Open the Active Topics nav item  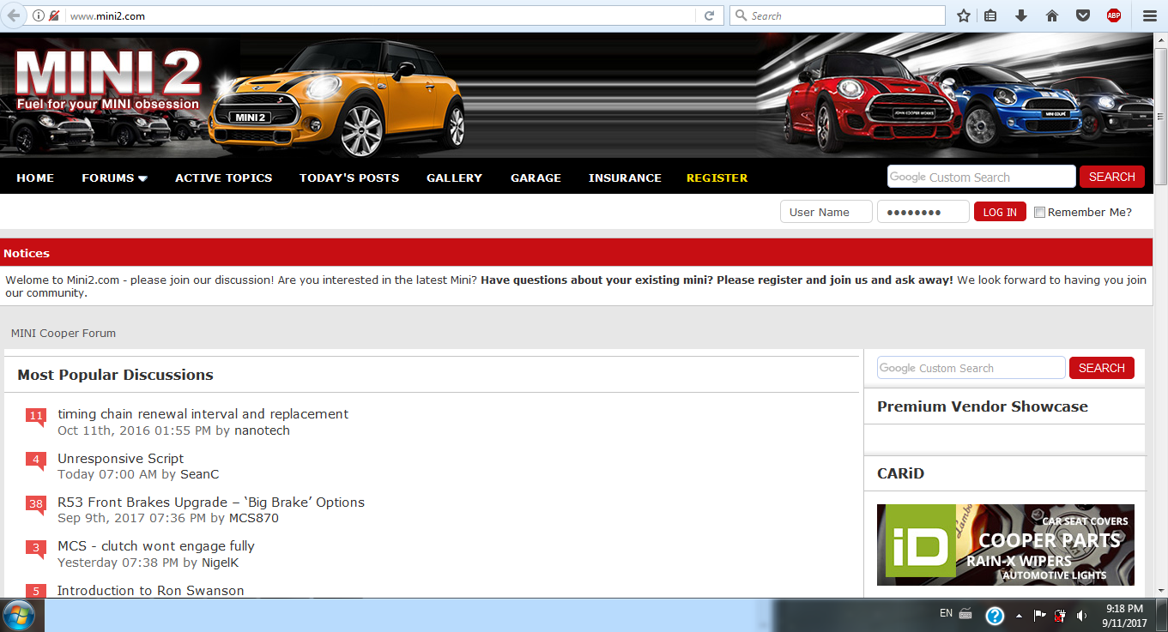pyautogui.click(x=223, y=178)
